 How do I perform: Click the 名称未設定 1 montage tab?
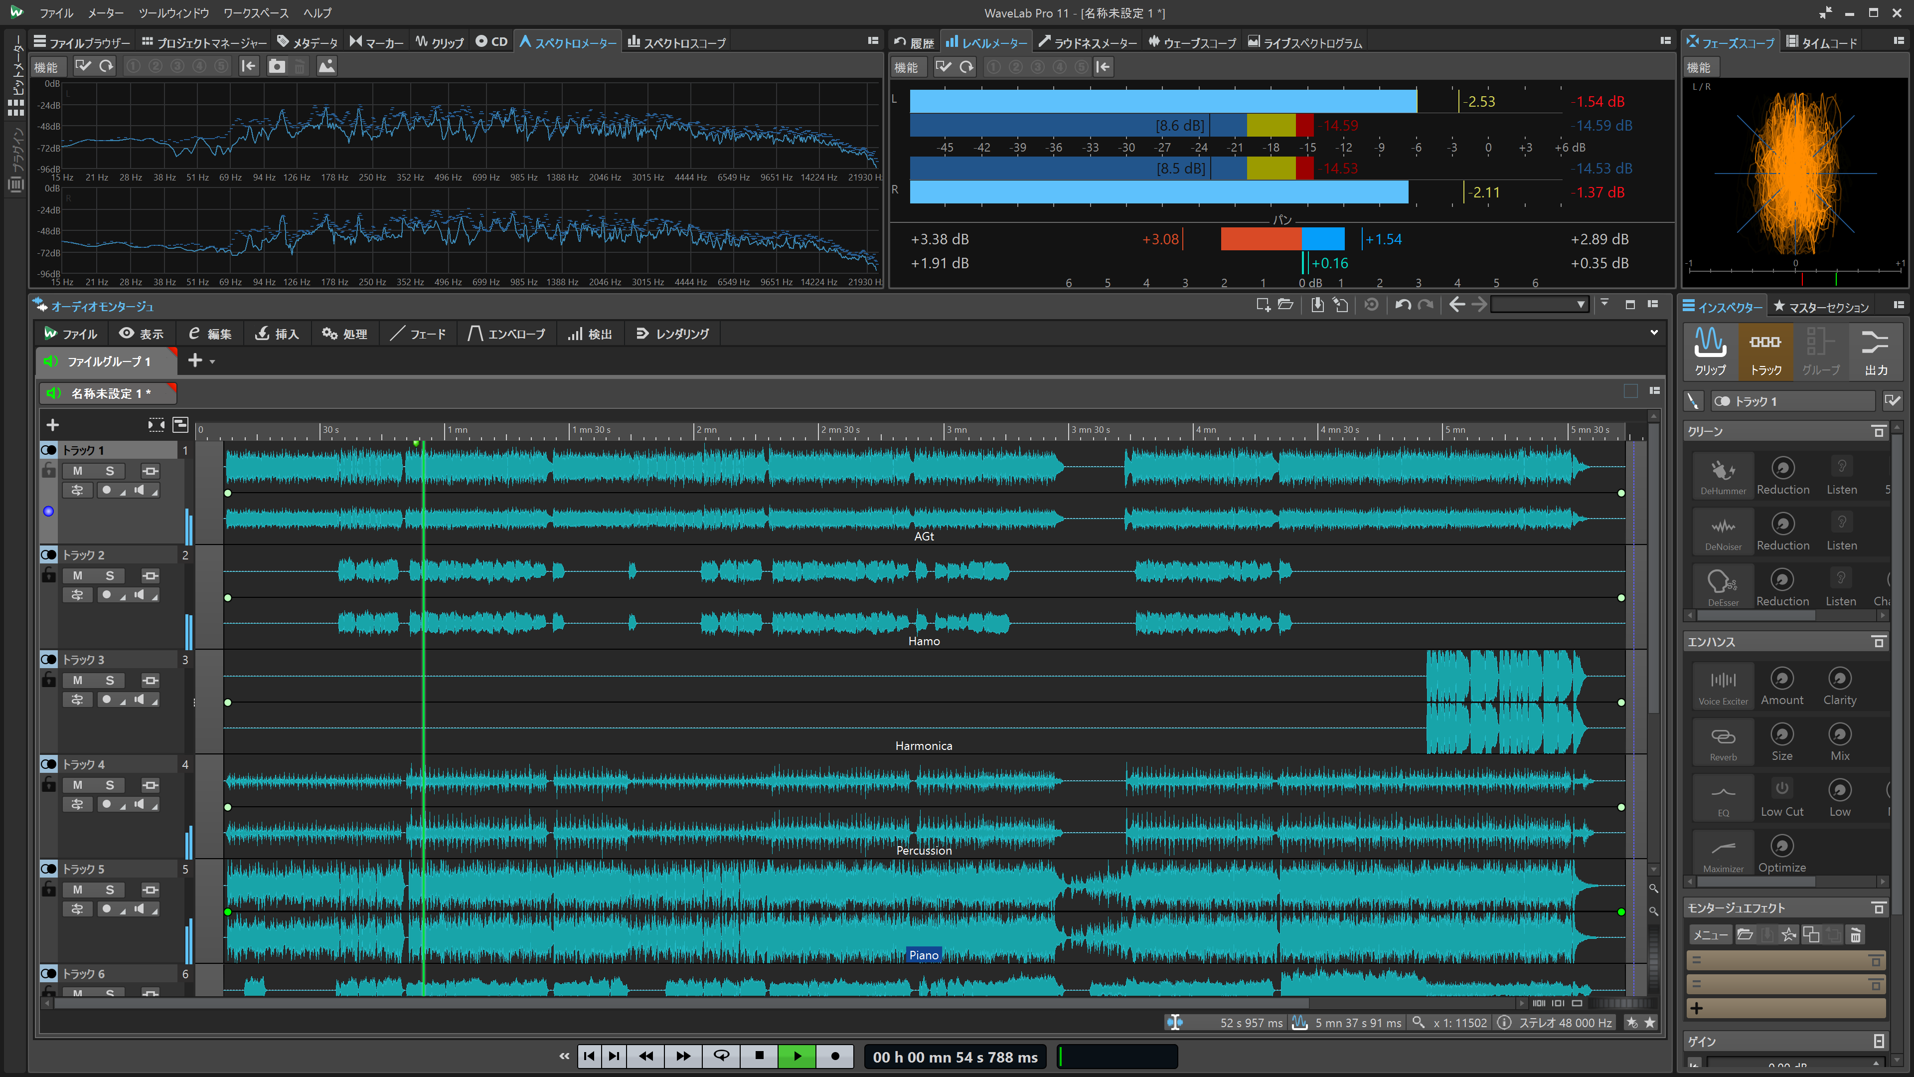point(108,393)
